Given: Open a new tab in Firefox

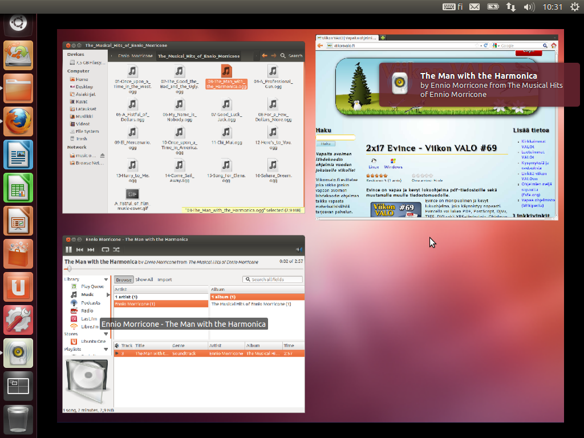Looking at the screenshot, I should coord(383,38).
